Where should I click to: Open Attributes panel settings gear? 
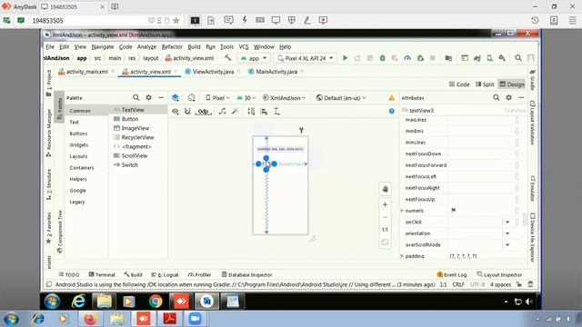[509, 97]
